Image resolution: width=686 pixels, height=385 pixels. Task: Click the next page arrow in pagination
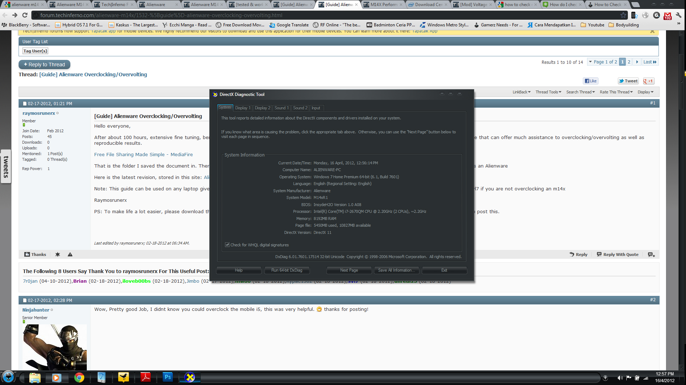coord(637,62)
